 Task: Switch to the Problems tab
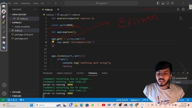tap(48, 73)
